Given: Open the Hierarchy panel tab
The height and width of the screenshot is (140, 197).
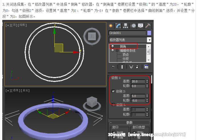Looking at the screenshot, I should pos(125,26).
